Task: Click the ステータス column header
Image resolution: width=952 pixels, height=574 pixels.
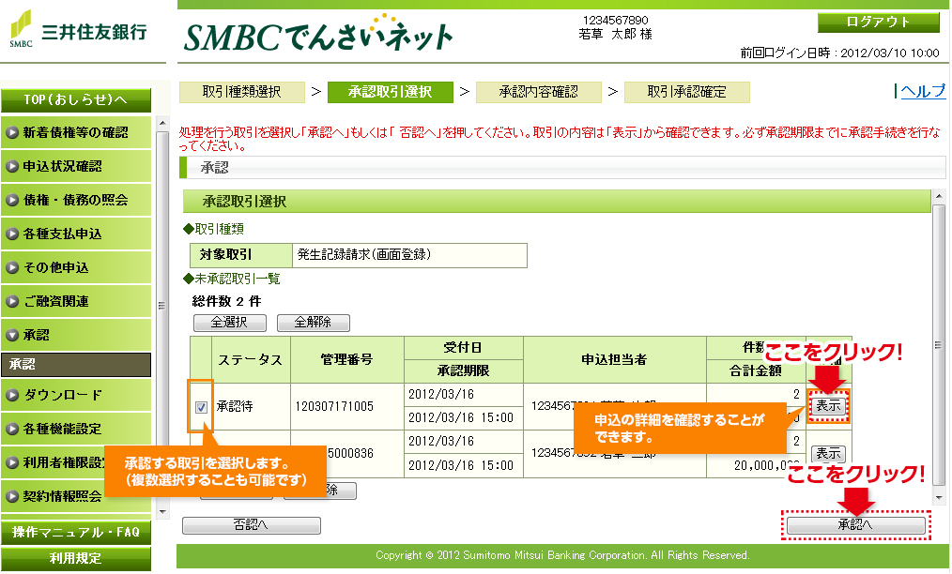Action: [251, 360]
